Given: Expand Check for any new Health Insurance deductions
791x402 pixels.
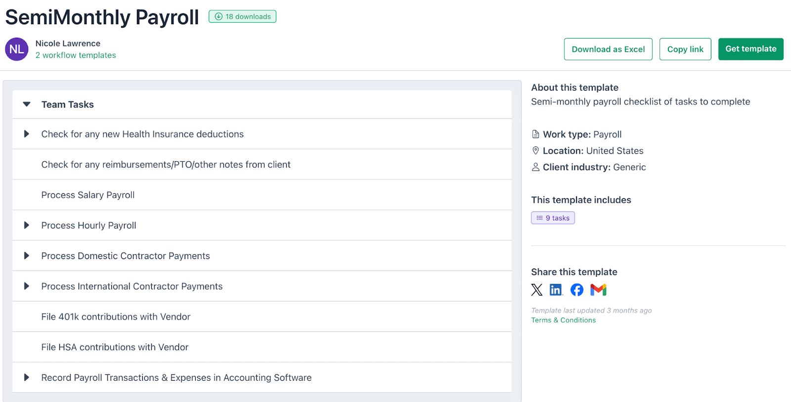Looking at the screenshot, I should coord(27,134).
